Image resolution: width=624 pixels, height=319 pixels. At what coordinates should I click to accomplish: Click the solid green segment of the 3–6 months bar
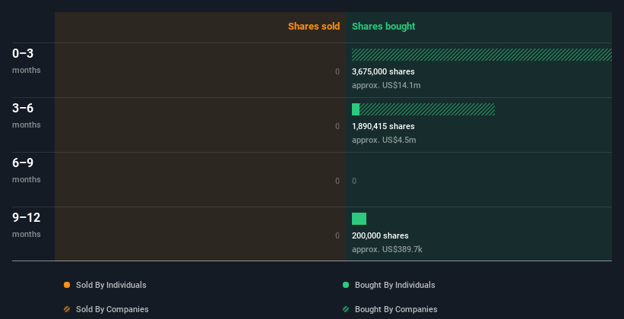(356, 109)
